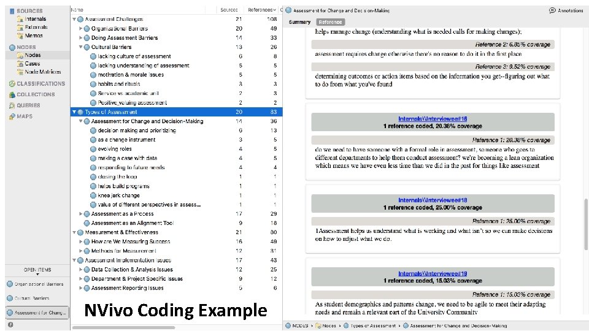Image resolution: width=589 pixels, height=331 pixels.
Task: Click node icon for closing the loop
Action: point(93,177)
